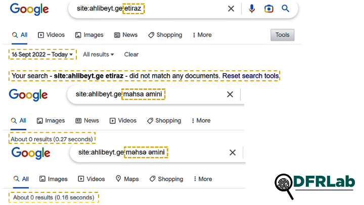Click the Reset search tools link
Image resolution: width=364 pixels, height=205 pixels.
click(x=250, y=76)
